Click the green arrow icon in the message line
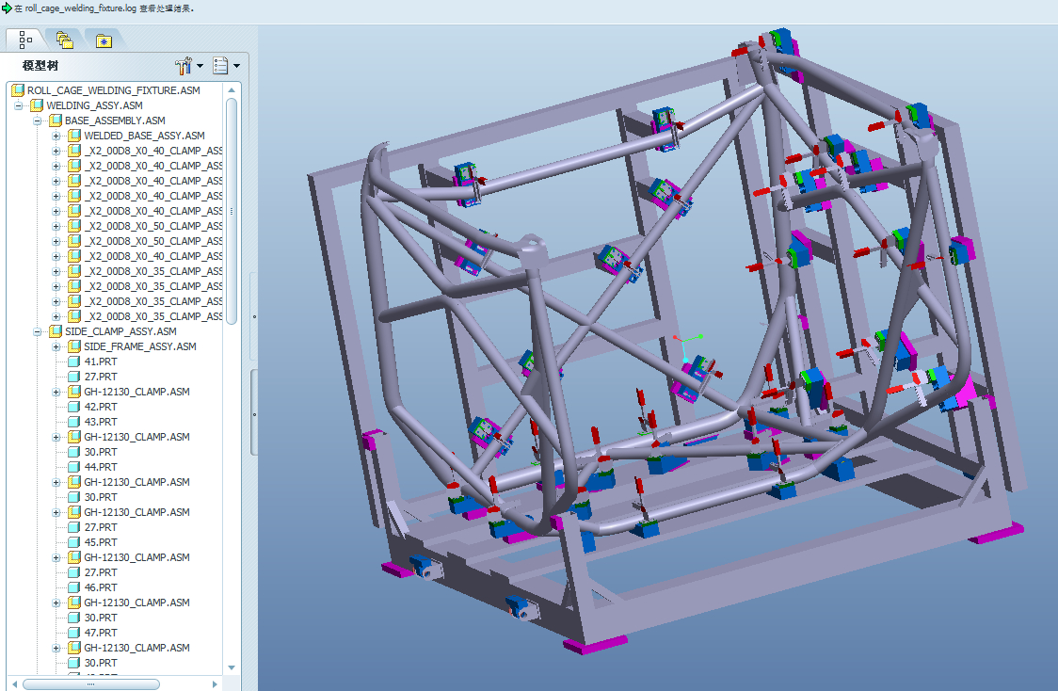Image resolution: width=1058 pixels, height=691 pixels. pyautogui.click(x=7, y=8)
